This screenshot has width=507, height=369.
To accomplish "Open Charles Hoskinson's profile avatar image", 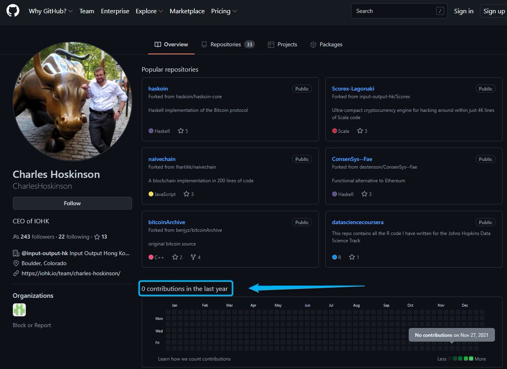I will (72, 101).
